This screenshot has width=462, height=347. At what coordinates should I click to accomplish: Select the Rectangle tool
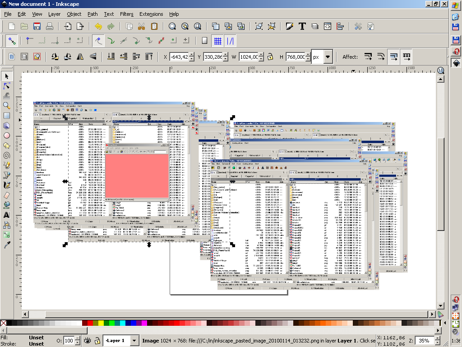(7, 116)
